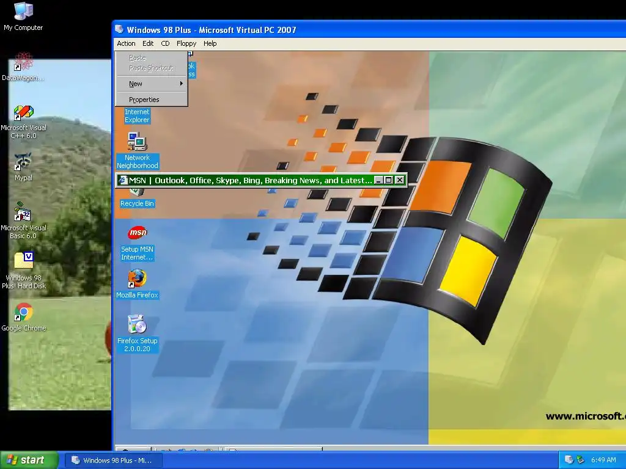This screenshot has height=469, width=626.
Task: Maximize the MSN browser window
Action: pos(388,180)
